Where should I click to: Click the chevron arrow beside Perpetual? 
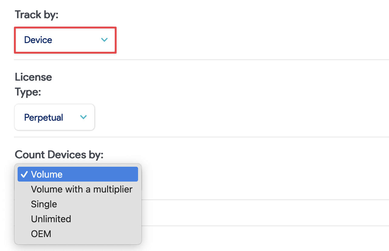(83, 117)
